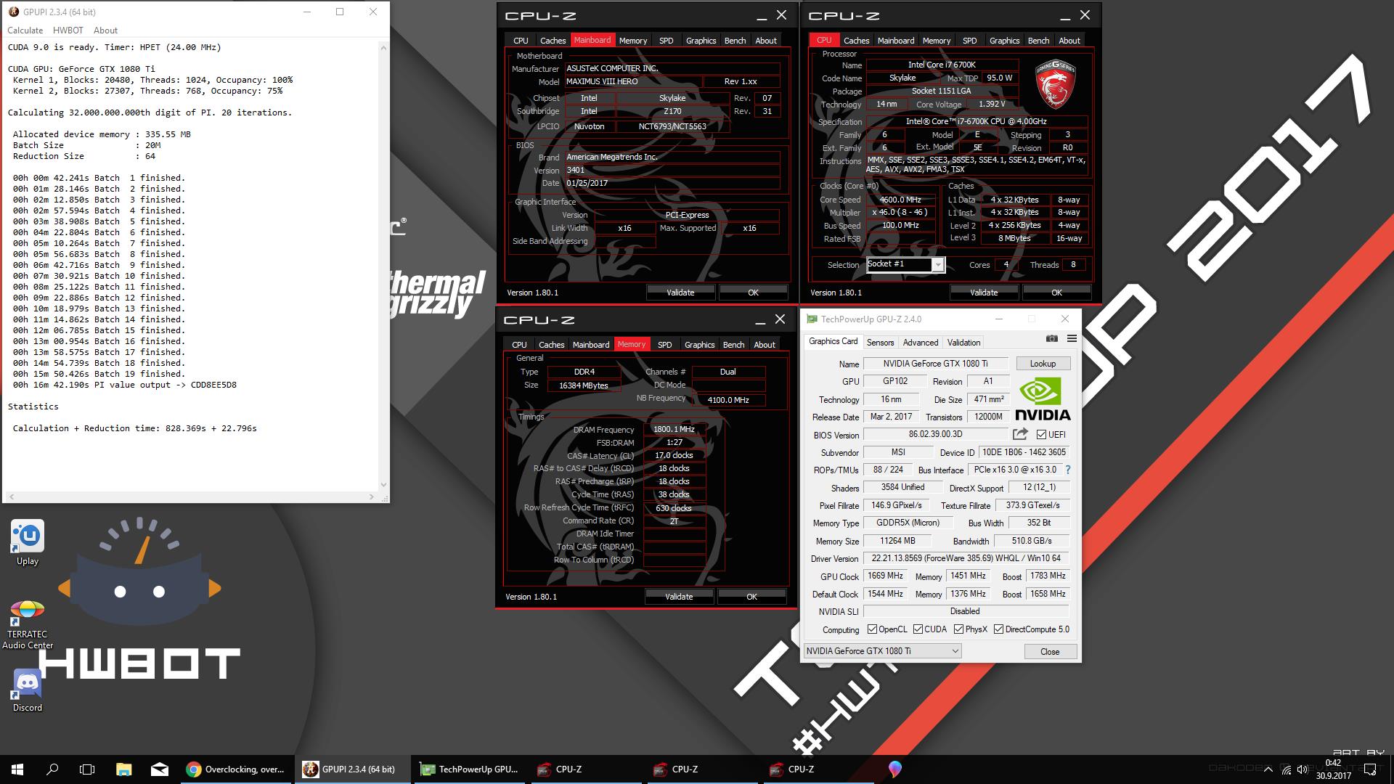Click the BIOS share/export arrow icon in GPU-Z

pos(1020,434)
